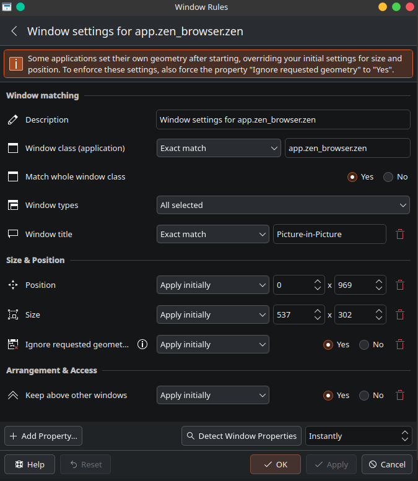Expand the Window class match type dropdown
This screenshot has height=481, width=418.
pyautogui.click(x=220, y=148)
